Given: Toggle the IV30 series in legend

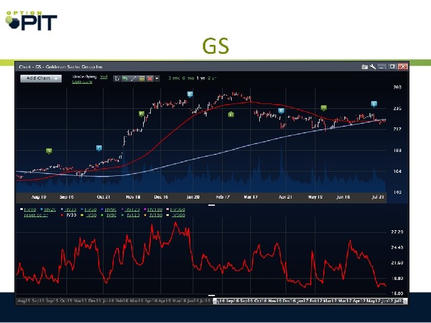Looking at the screenshot, I should 71,215.
